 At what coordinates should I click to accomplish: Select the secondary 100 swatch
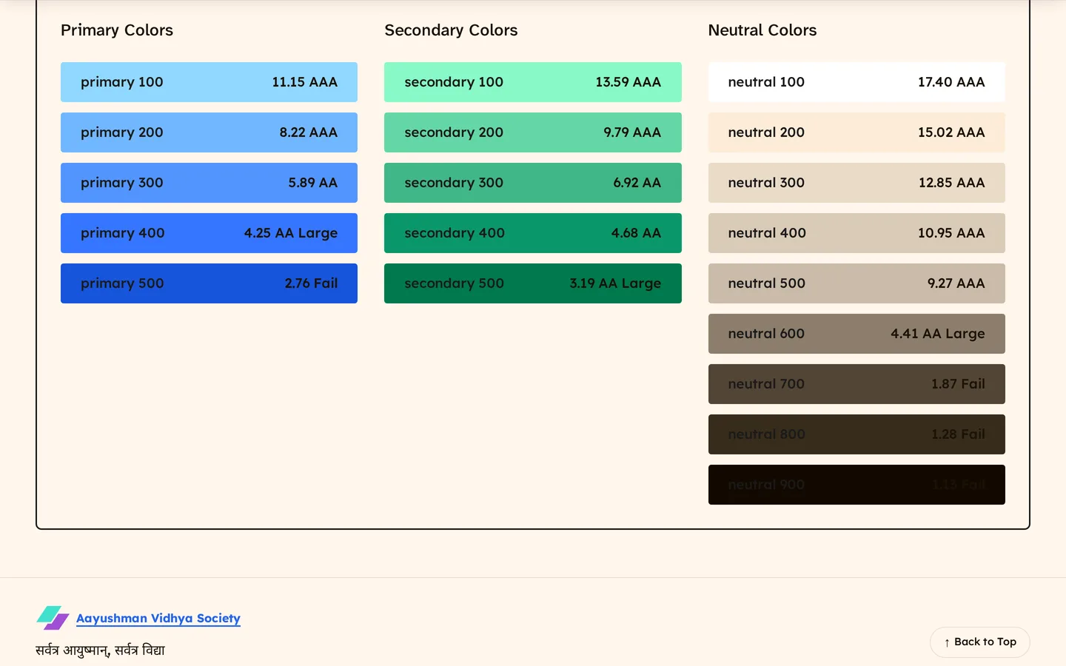(x=533, y=82)
